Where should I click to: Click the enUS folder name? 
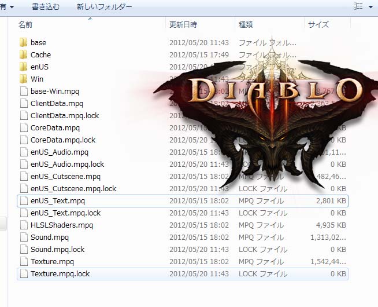point(39,67)
